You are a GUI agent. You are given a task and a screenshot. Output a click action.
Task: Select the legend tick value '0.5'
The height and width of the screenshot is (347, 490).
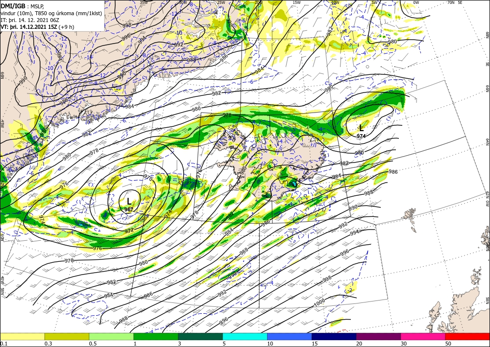93,344
